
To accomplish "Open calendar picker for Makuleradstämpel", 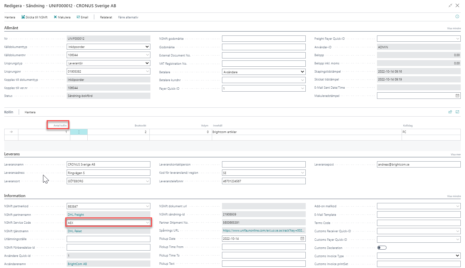I will click(457, 96).
